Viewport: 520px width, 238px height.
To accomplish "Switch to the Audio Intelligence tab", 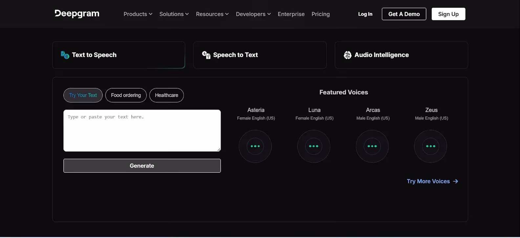I will tap(401, 55).
